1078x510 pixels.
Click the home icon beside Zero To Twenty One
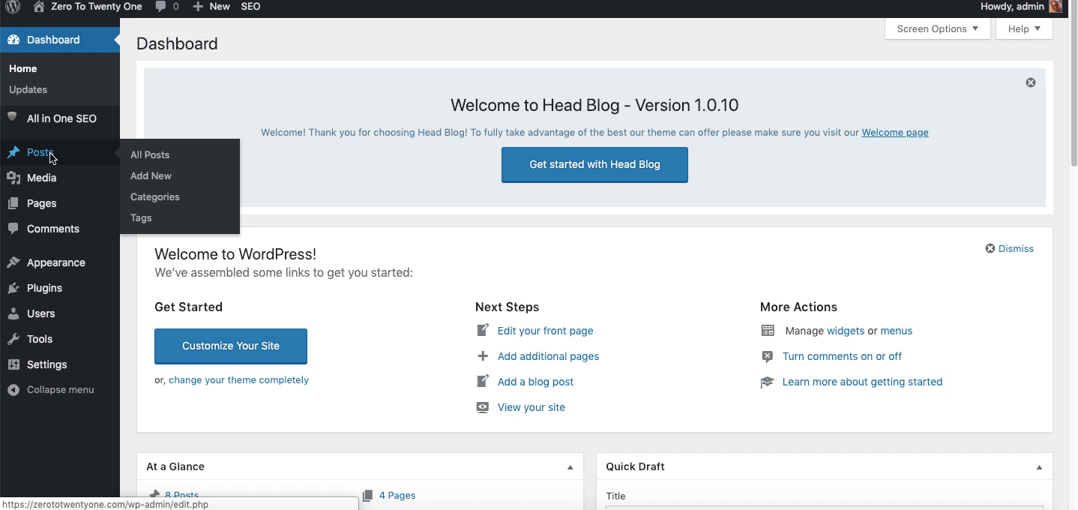39,7
